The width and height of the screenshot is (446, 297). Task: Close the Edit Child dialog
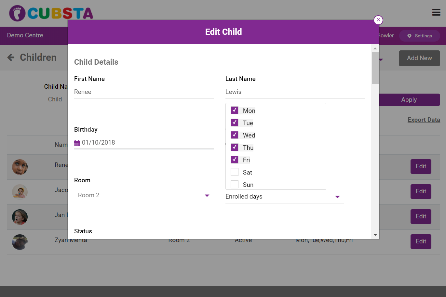coord(378,20)
